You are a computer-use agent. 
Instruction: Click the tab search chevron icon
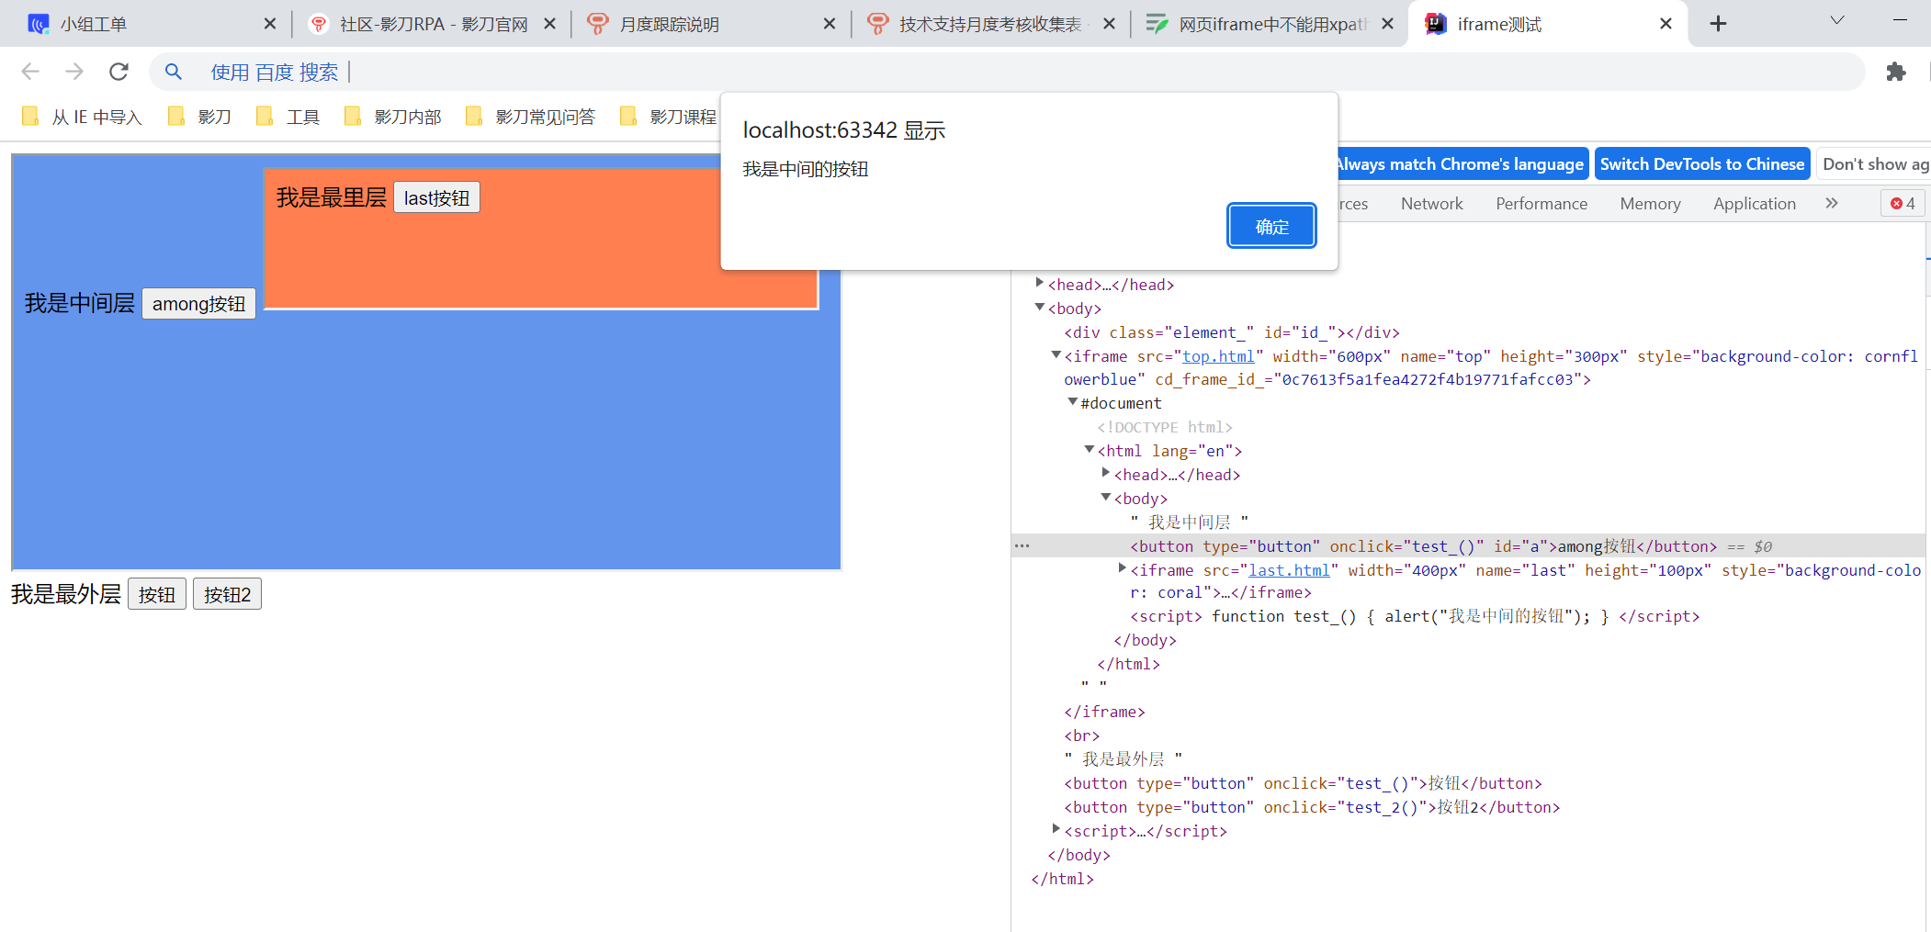[x=1836, y=21]
